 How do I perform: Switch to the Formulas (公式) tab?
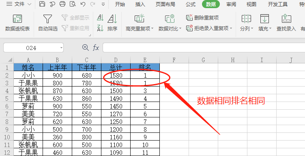point(191,4)
